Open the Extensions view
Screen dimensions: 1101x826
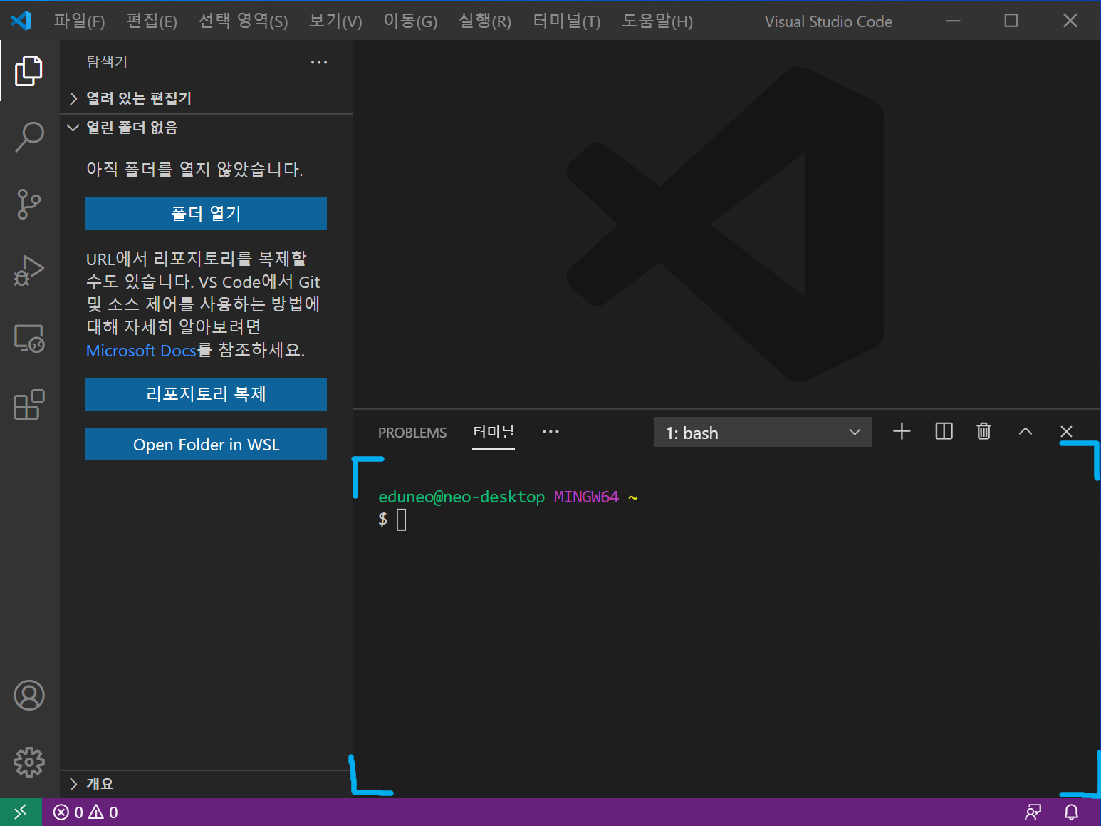[29, 405]
